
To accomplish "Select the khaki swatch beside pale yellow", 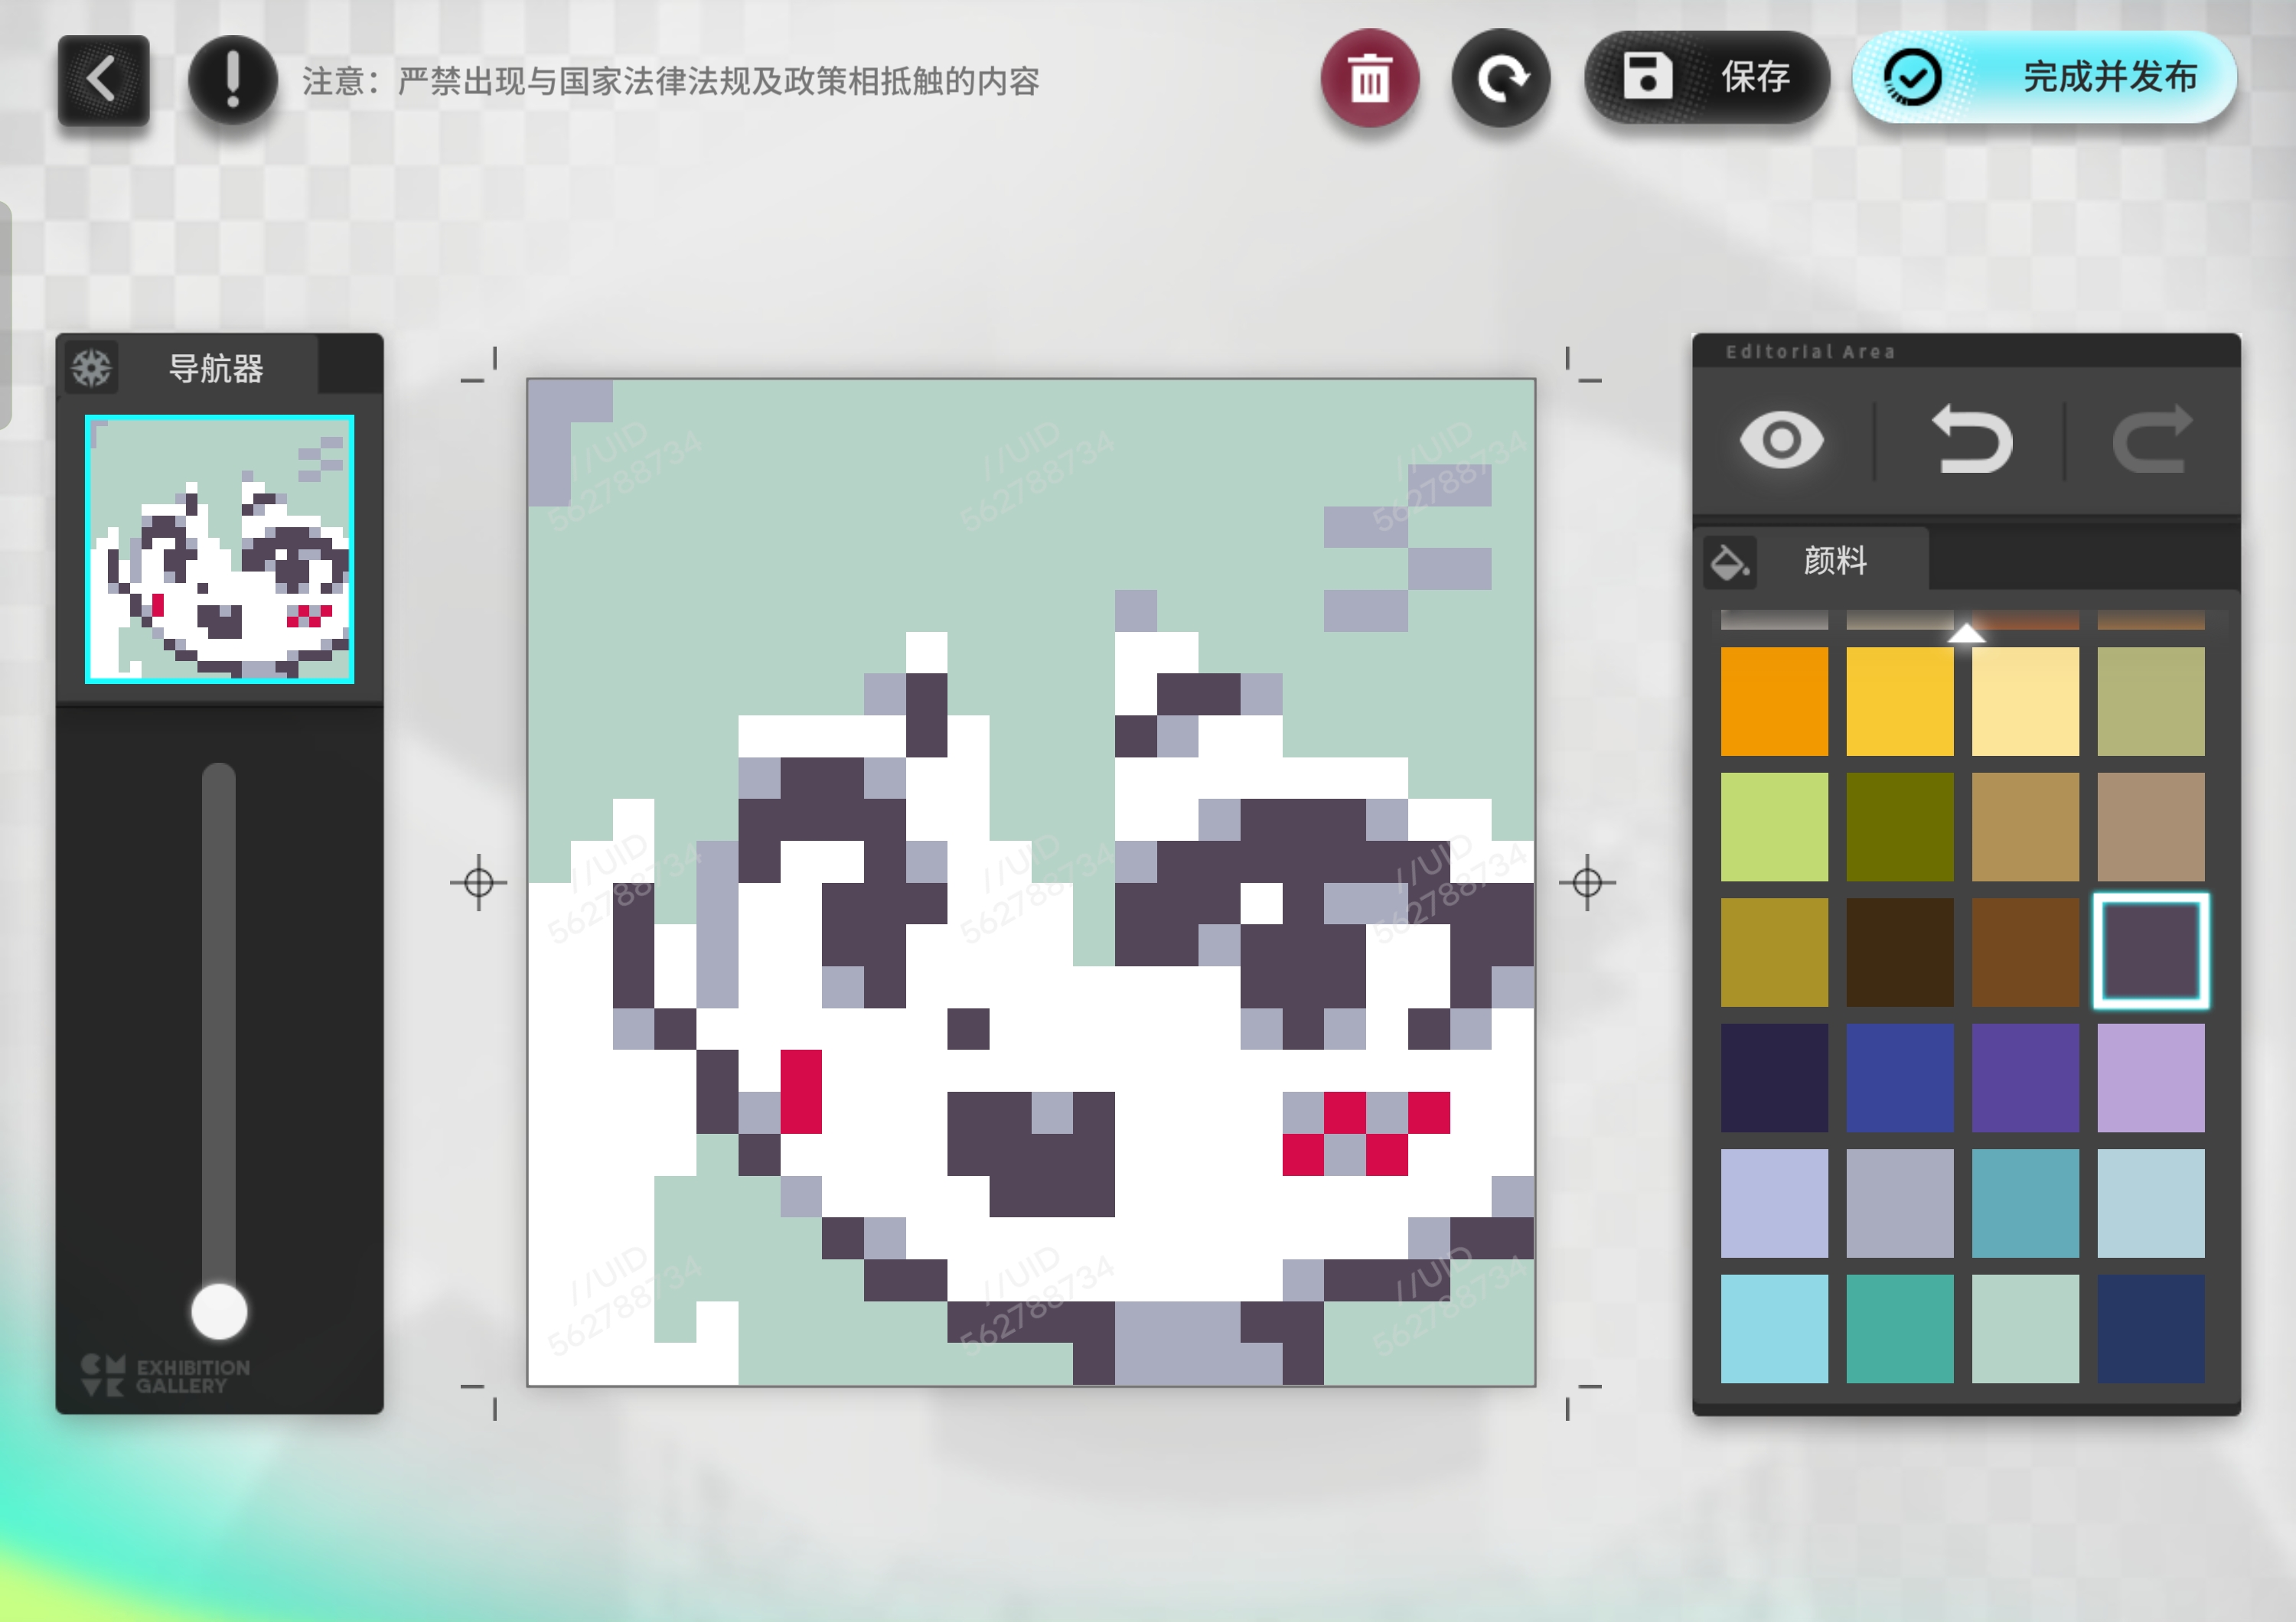I will (2150, 701).
